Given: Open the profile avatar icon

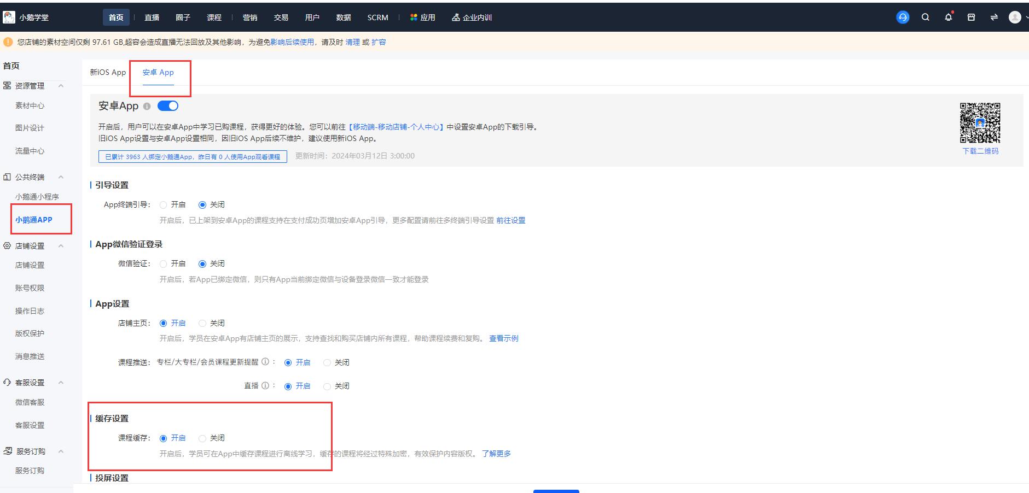Looking at the screenshot, I should pos(1016,17).
